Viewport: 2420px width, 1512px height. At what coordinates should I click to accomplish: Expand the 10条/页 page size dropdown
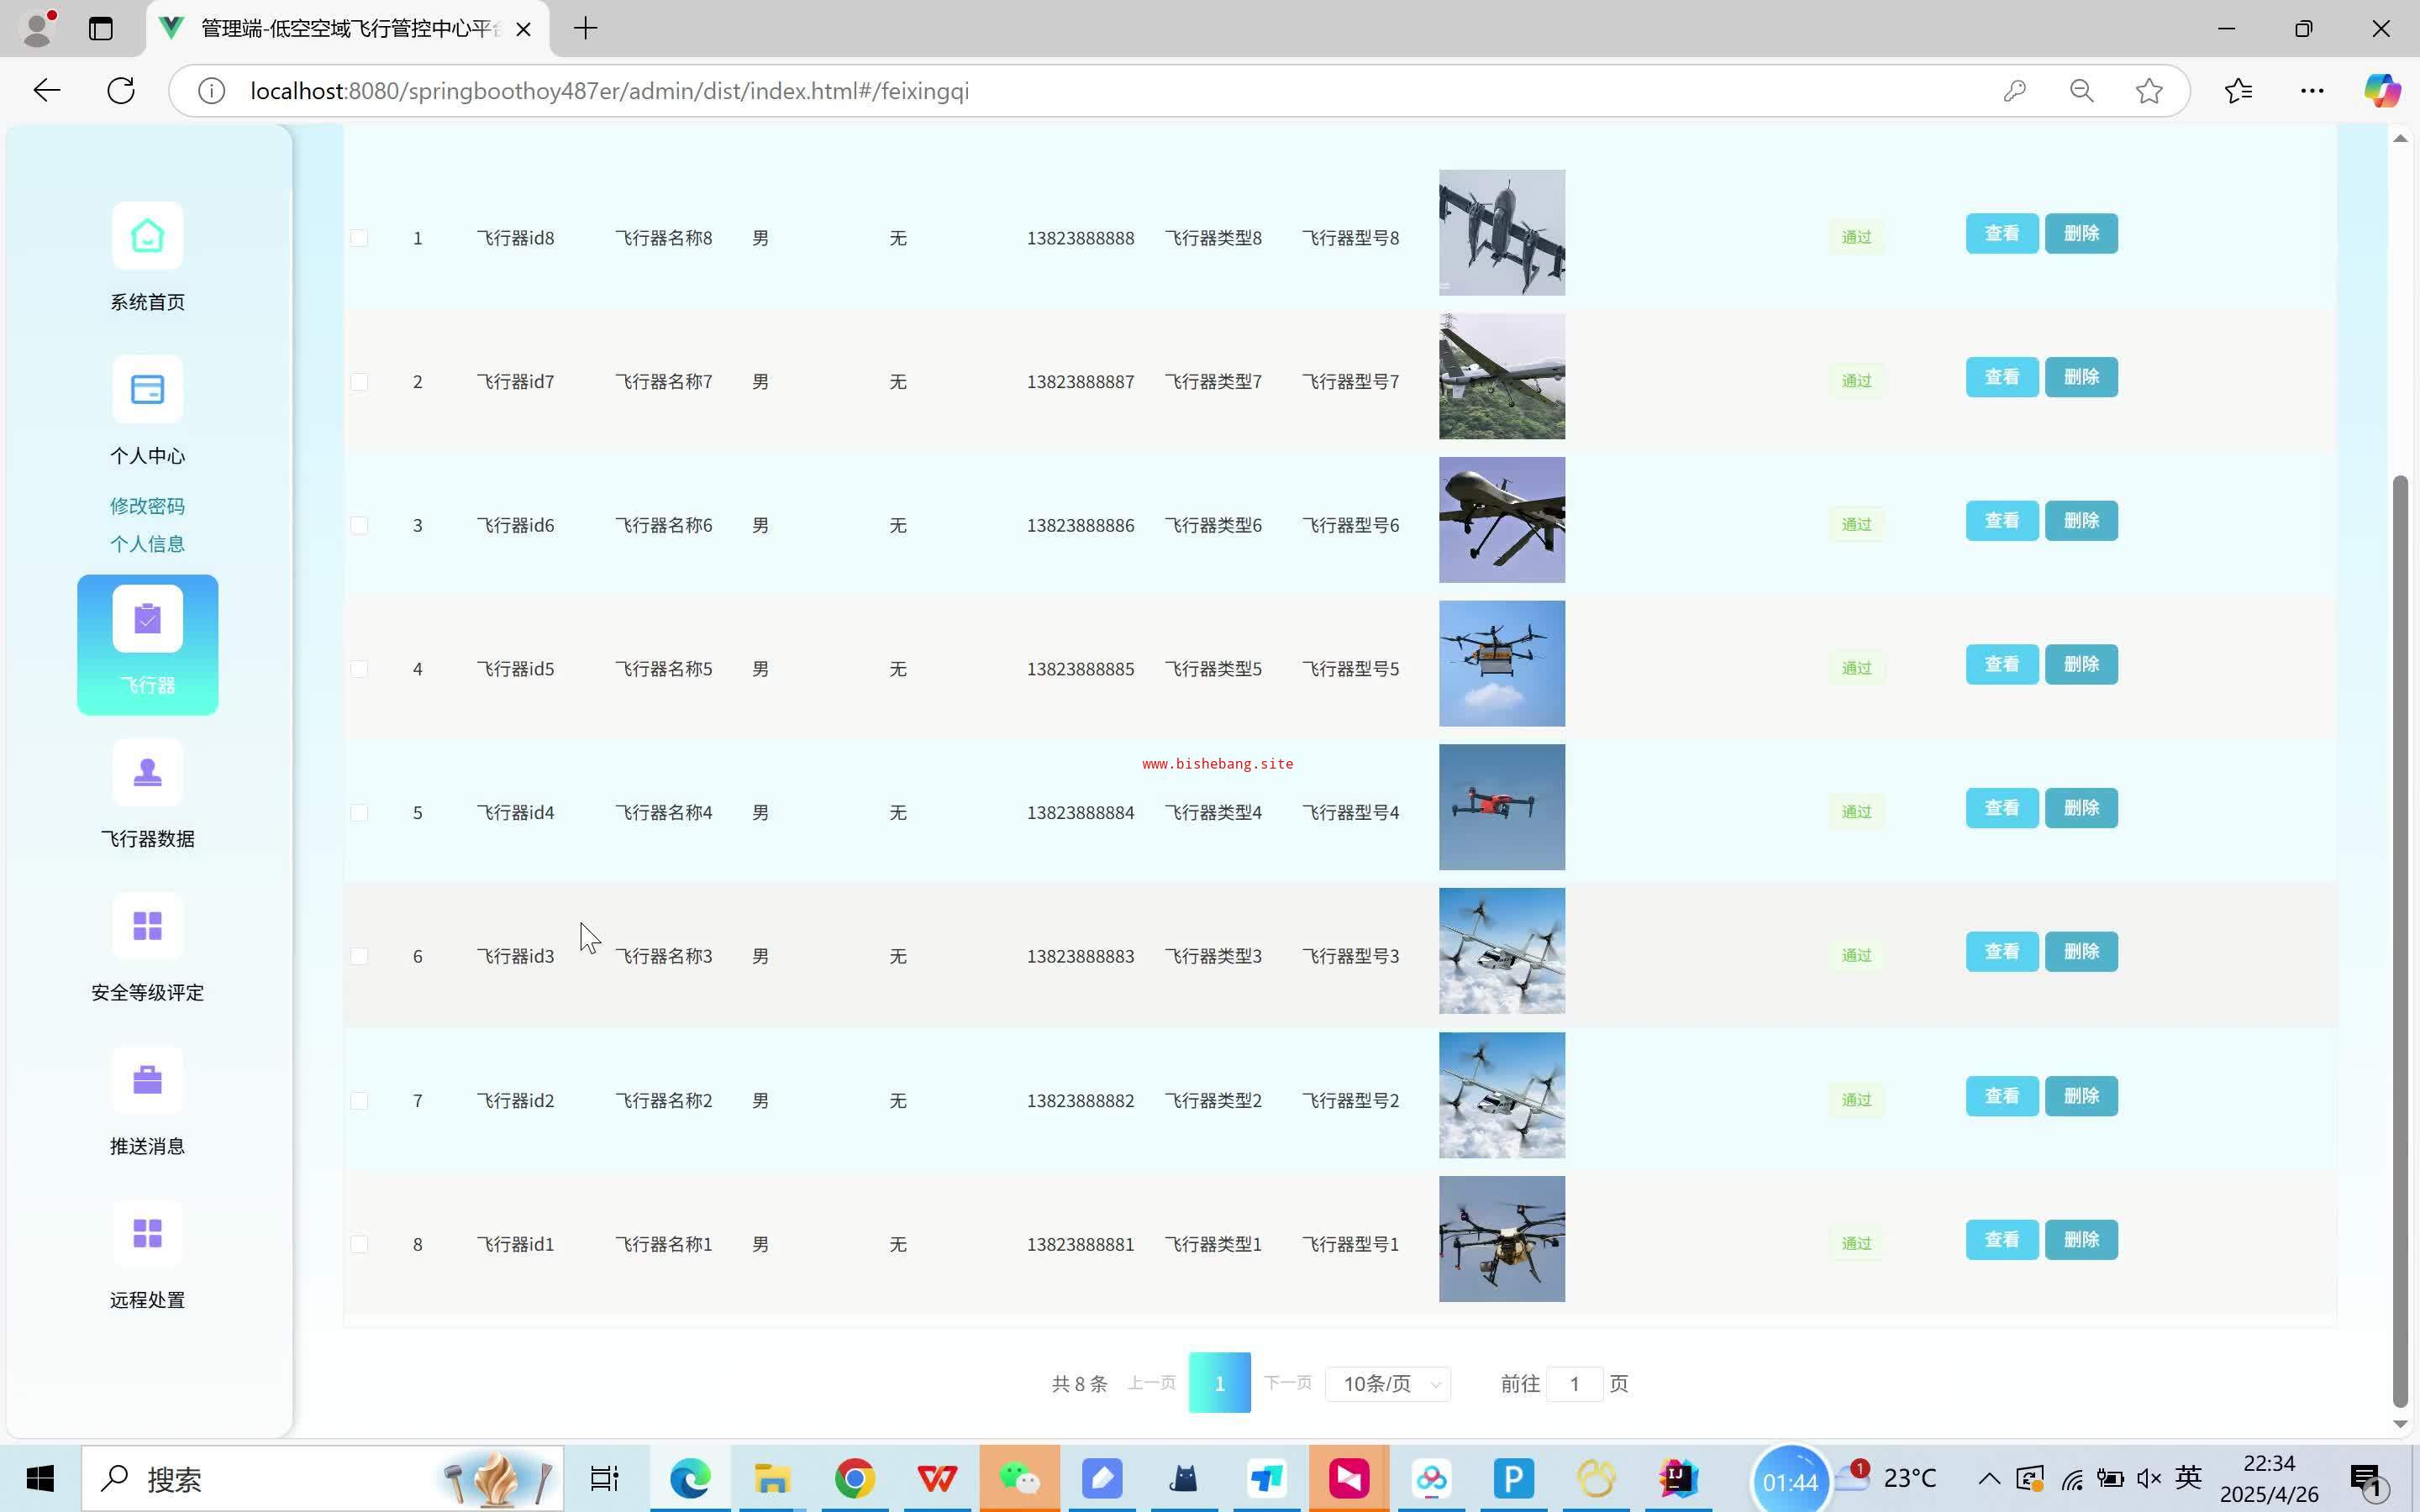click(x=1388, y=1384)
